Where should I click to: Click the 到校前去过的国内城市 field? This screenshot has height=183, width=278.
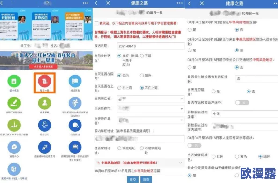pos(245,127)
